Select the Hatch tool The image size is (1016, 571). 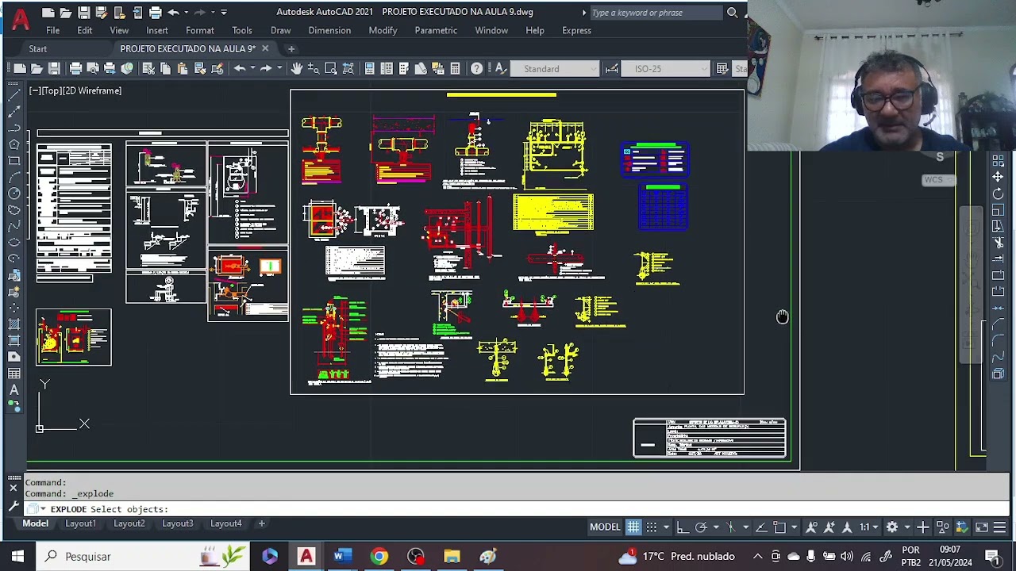coord(14,324)
